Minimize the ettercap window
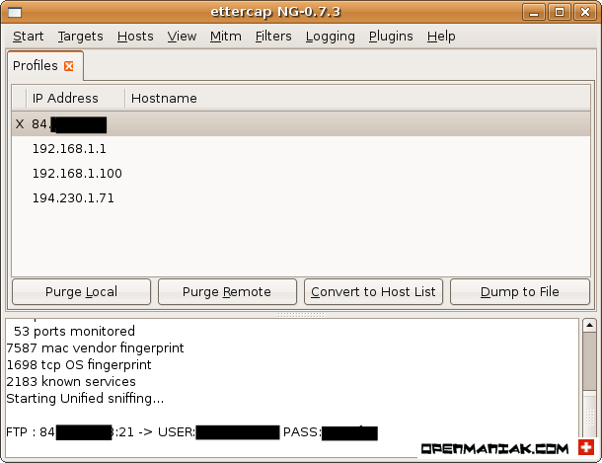 tap(534, 12)
